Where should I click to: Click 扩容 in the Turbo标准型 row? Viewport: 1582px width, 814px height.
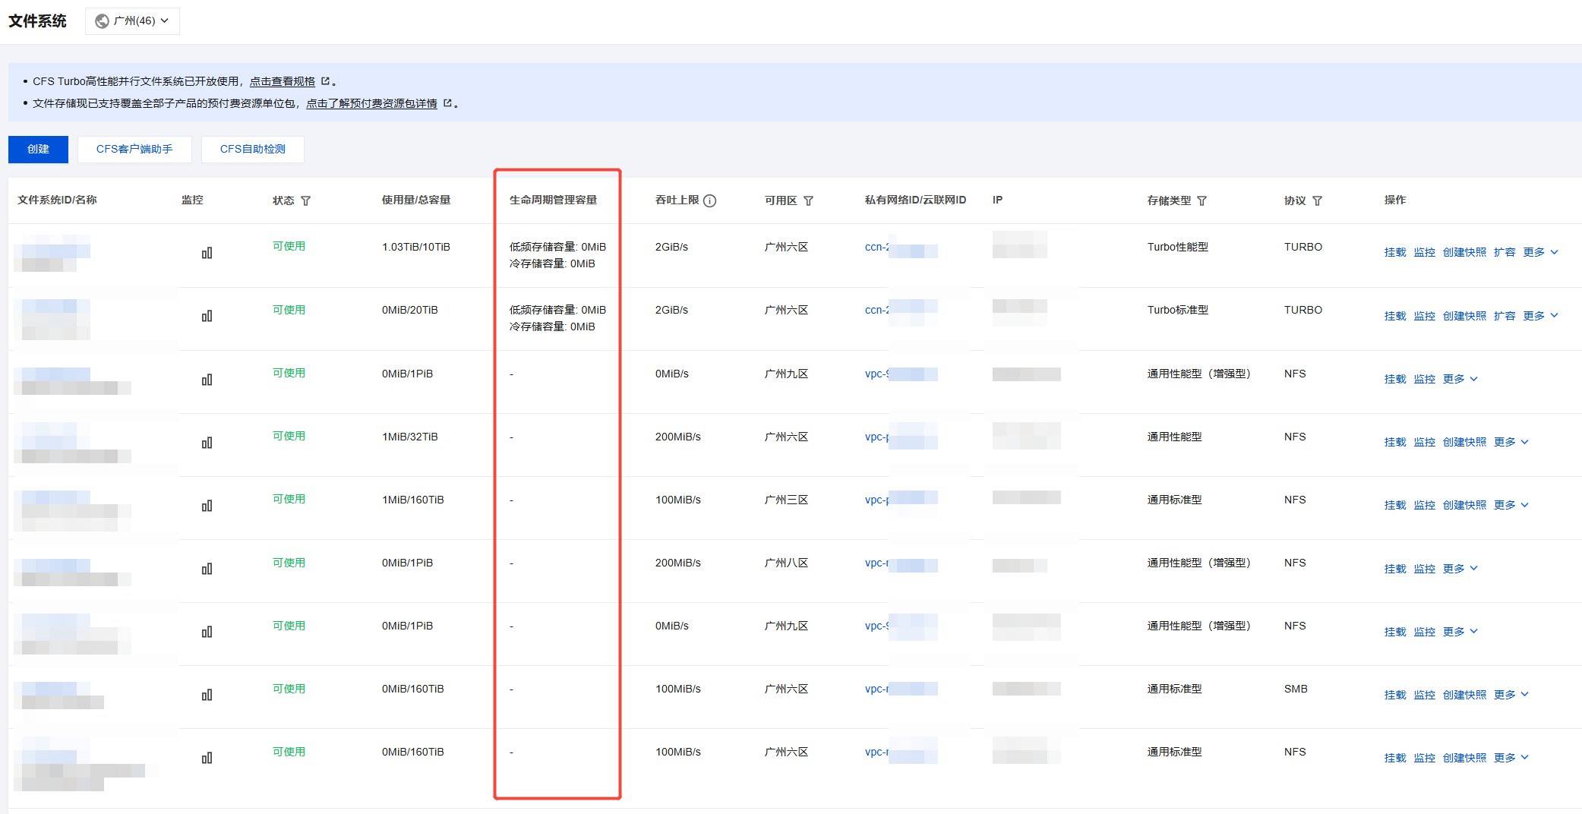[x=1504, y=316]
